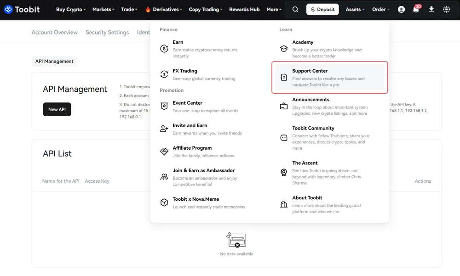Expand the Markets dropdown
This screenshot has width=460, height=276.
103,9
